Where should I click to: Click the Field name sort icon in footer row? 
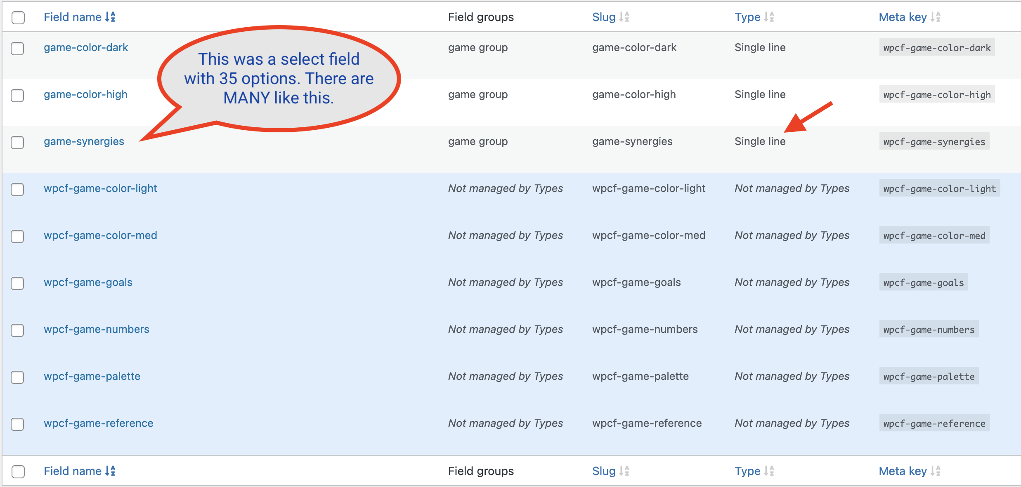coord(110,471)
